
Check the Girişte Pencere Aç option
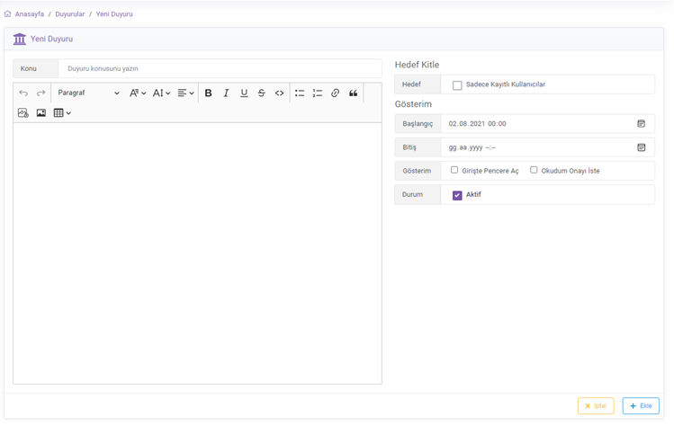pos(454,170)
